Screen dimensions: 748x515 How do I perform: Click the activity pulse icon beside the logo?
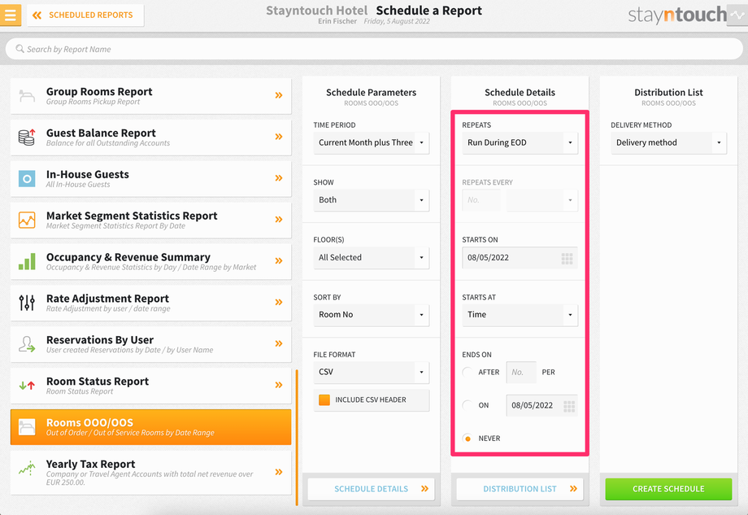pyautogui.click(x=738, y=15)
